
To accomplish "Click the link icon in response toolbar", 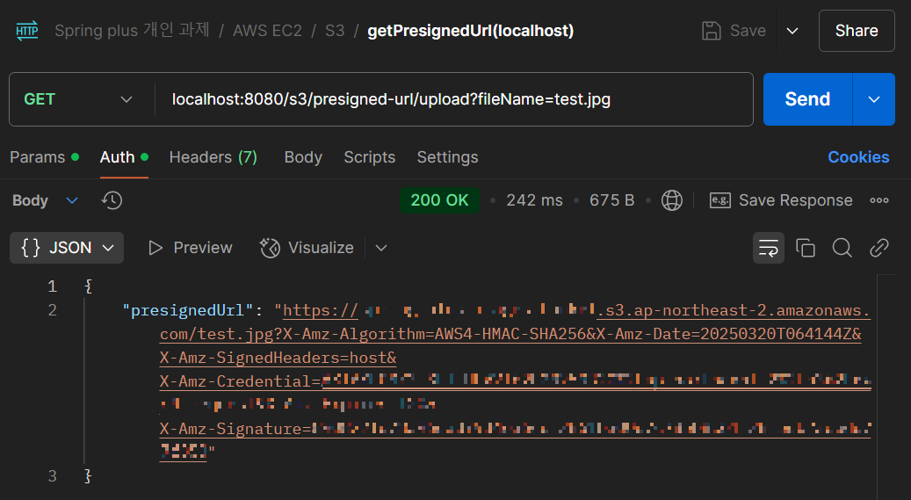I will [x=879, y=249].
